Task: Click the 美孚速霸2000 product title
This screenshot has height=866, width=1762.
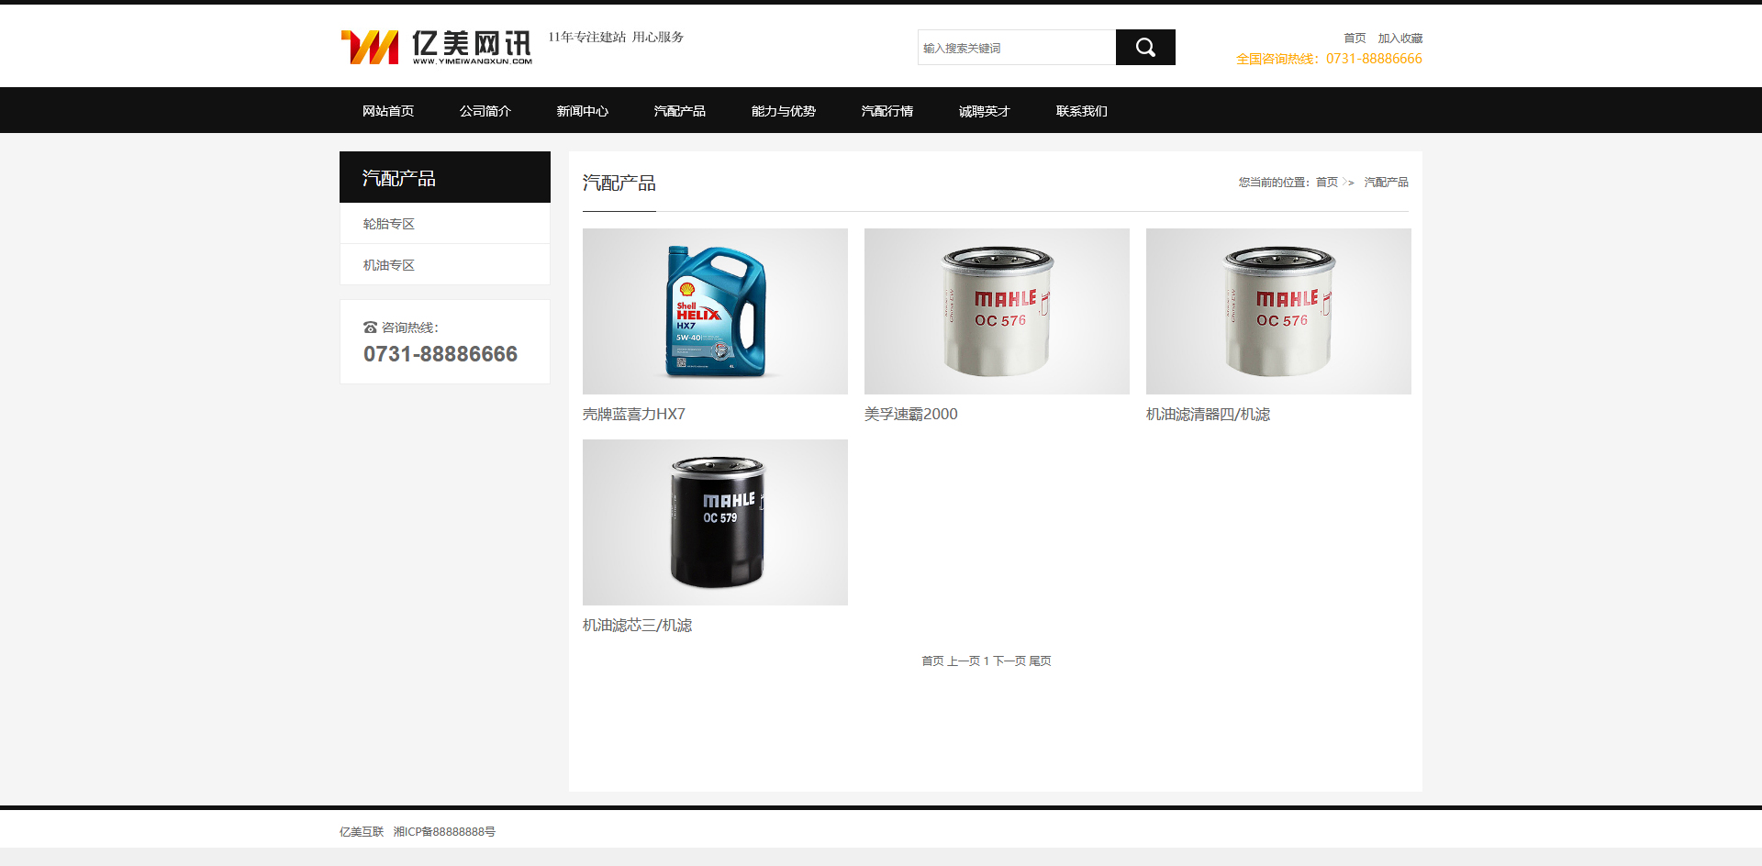Action: click(x=911, y=415)
